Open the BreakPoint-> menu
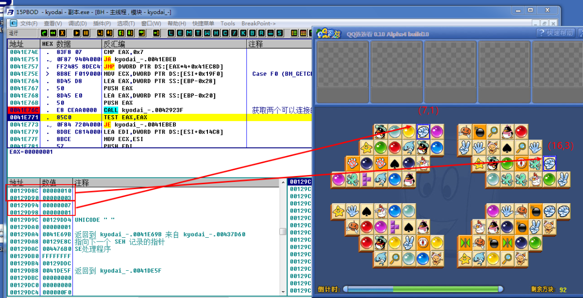This screenshot has width=583, height=298. pos(258,23)
